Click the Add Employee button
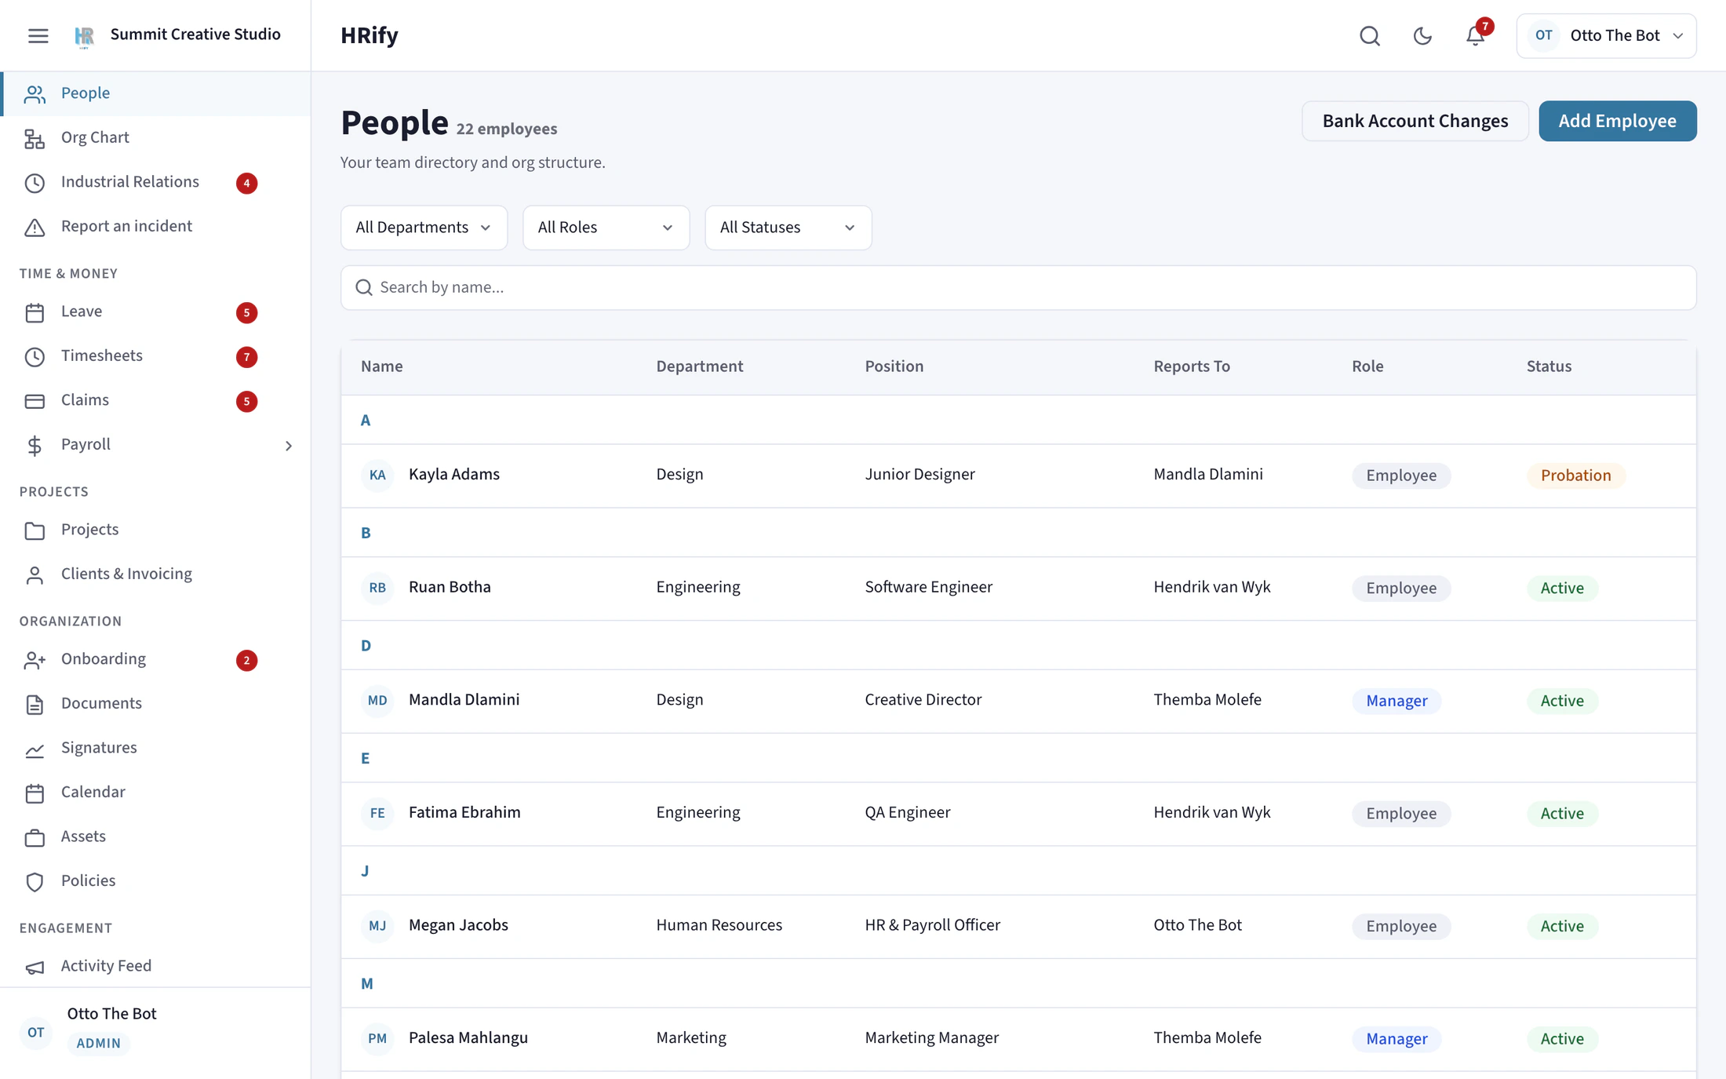This screenshot has height=1079, width=1726. click(1617, 121)
